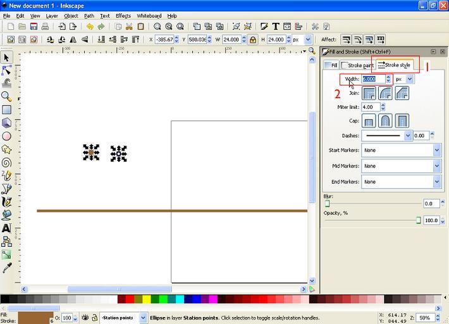Image resolution: width=449 pixels, height=324 pixels.
Task: Select the Spiral tool
Action: pyautogui.click(x=6, y=163)
